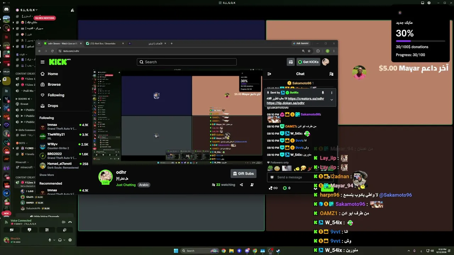
Task: Open the Kick wallet icon beside Get KICKs
Action: click(x=291, y=62)
